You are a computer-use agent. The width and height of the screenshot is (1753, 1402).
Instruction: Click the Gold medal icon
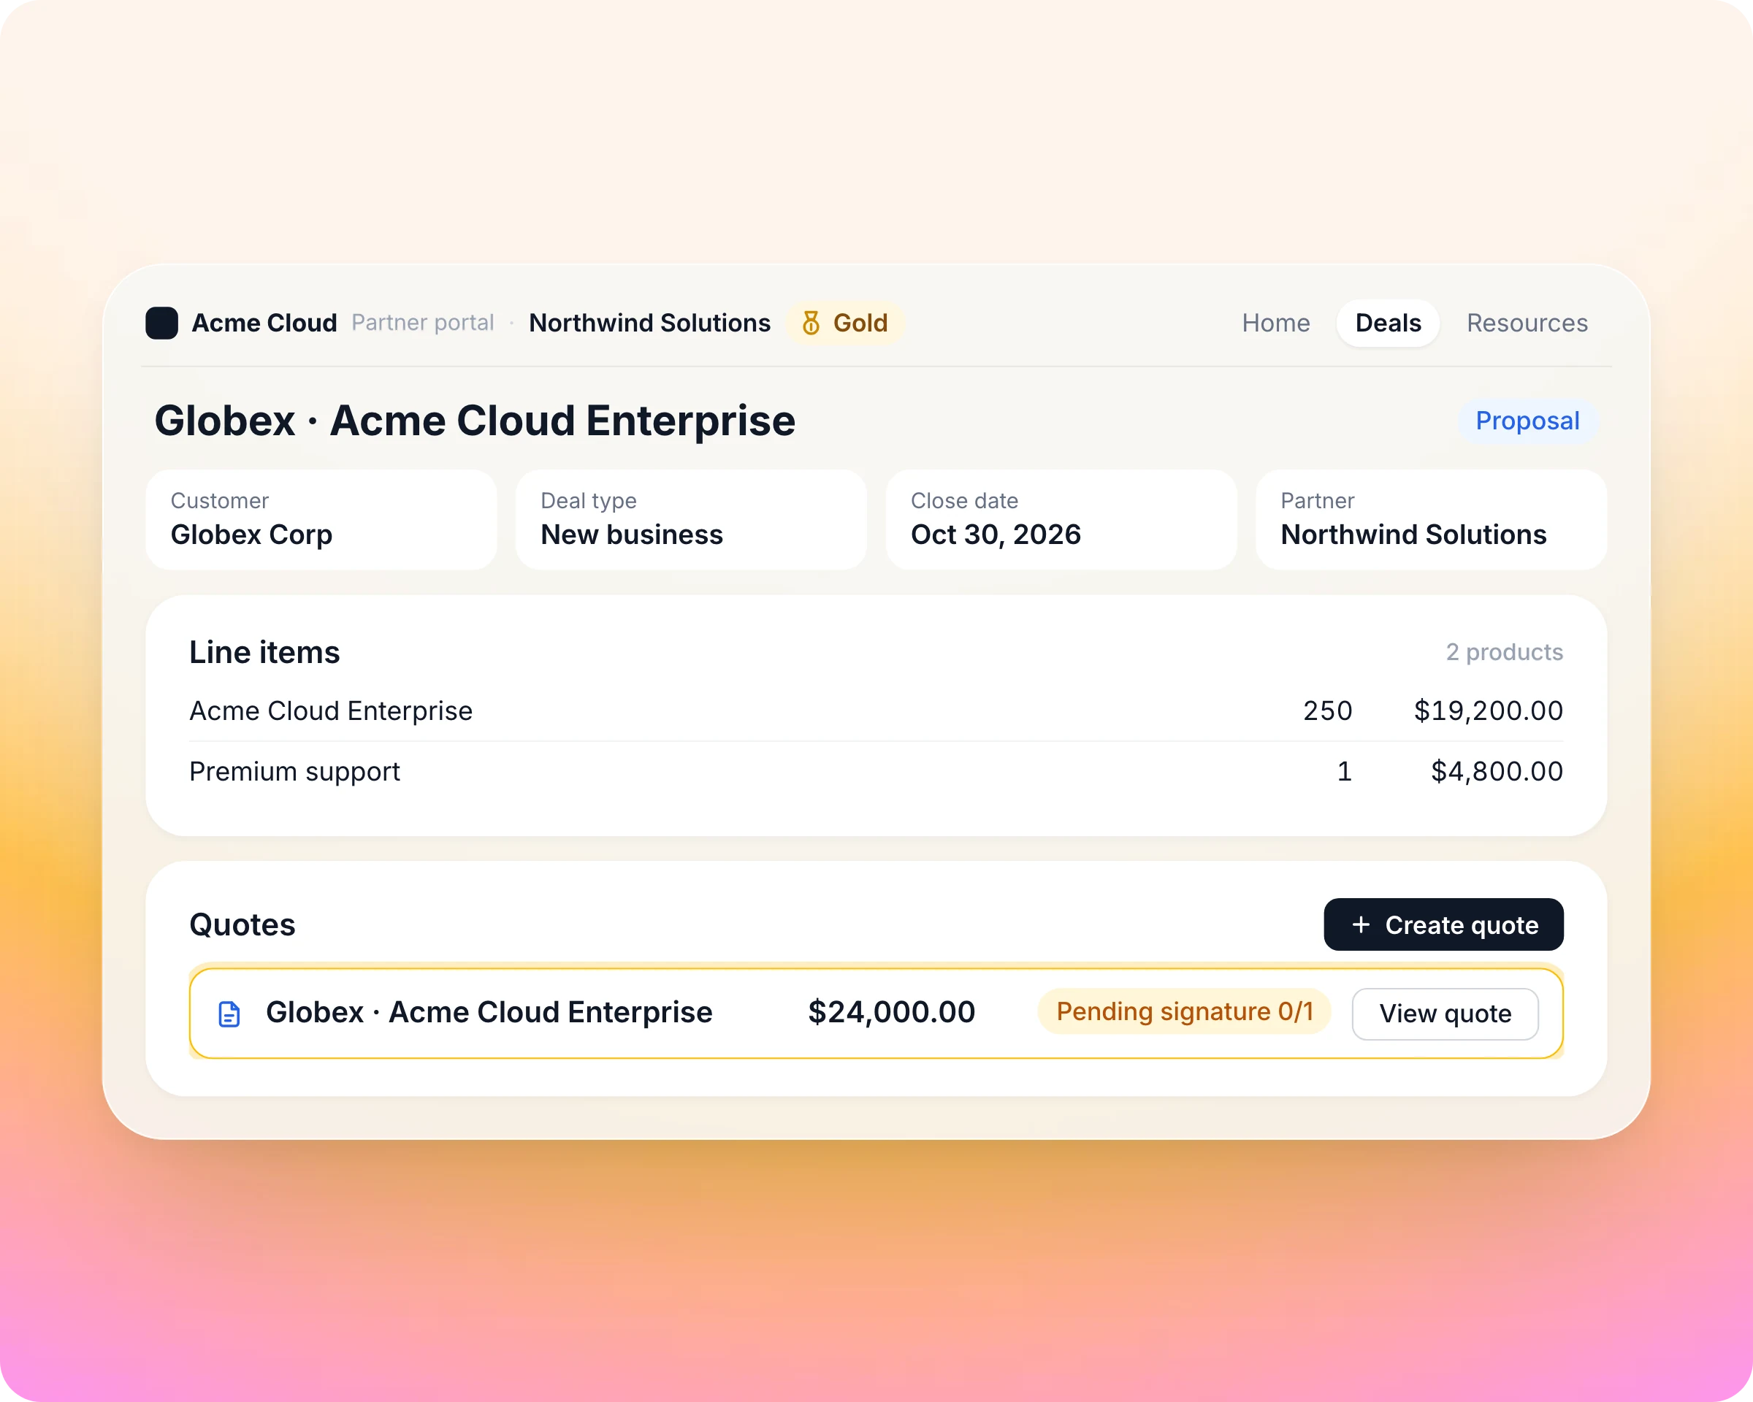pyautogui.click(x=811, y=323)
